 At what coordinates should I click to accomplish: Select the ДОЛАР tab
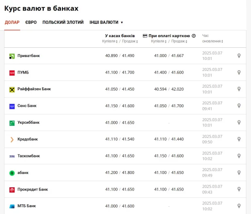tap(12, 23)
